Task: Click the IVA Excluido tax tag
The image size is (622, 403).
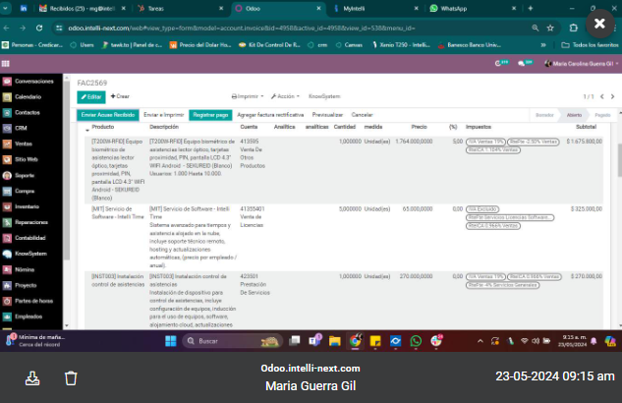Action: 481,209
